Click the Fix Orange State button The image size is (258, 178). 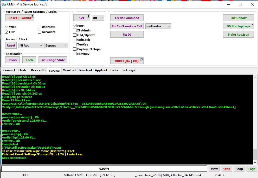[x=53, y=60]
